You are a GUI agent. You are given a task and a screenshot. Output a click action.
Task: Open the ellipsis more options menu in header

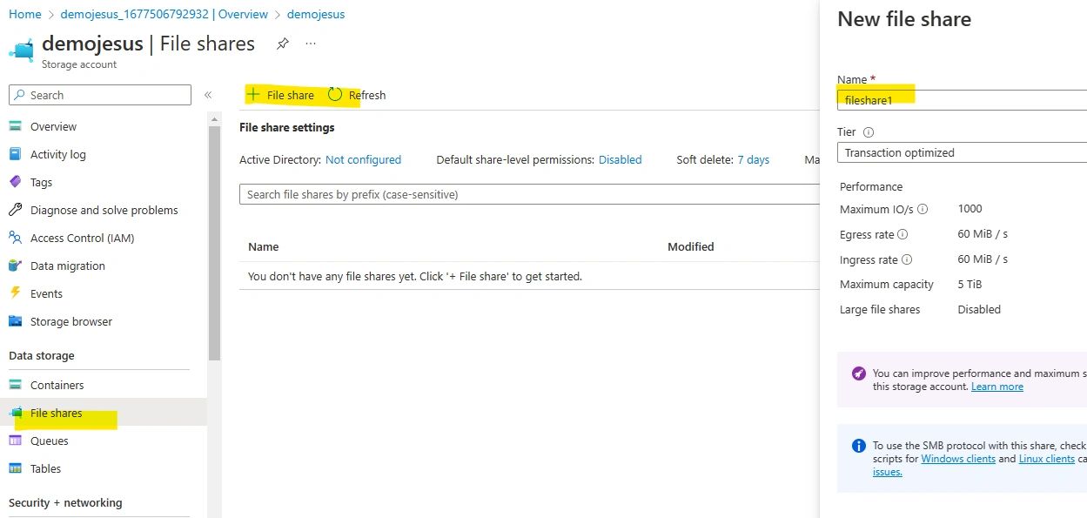(x=311, y=44)
